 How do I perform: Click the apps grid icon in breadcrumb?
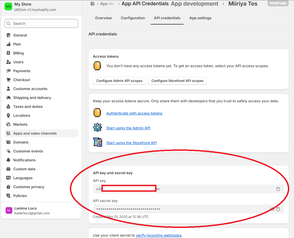tap(93, 4)
